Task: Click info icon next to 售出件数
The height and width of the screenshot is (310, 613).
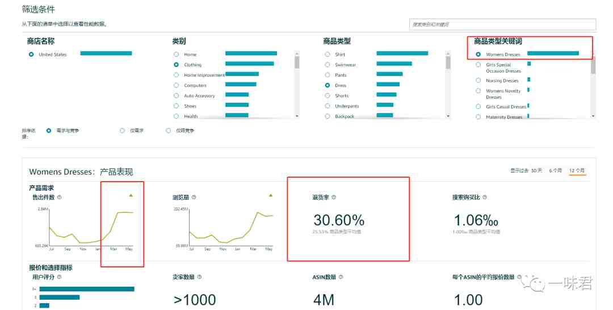Action: pyautogui.click(x=60, y=198)
